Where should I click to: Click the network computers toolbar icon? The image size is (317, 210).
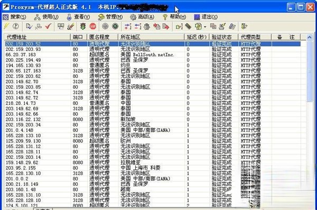pyautogui.click(x=38, y=26)
